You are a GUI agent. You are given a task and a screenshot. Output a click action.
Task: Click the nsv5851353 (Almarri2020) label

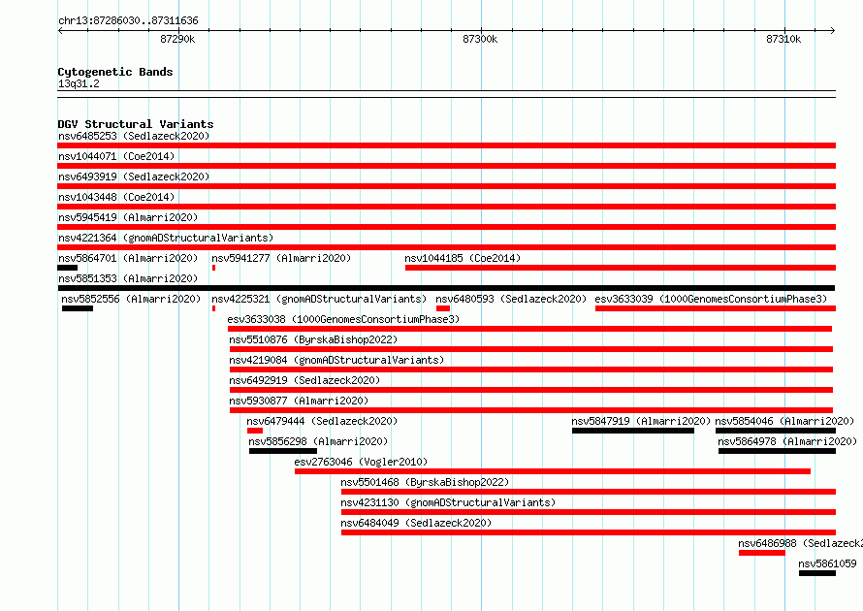click(x=128, y=278)
